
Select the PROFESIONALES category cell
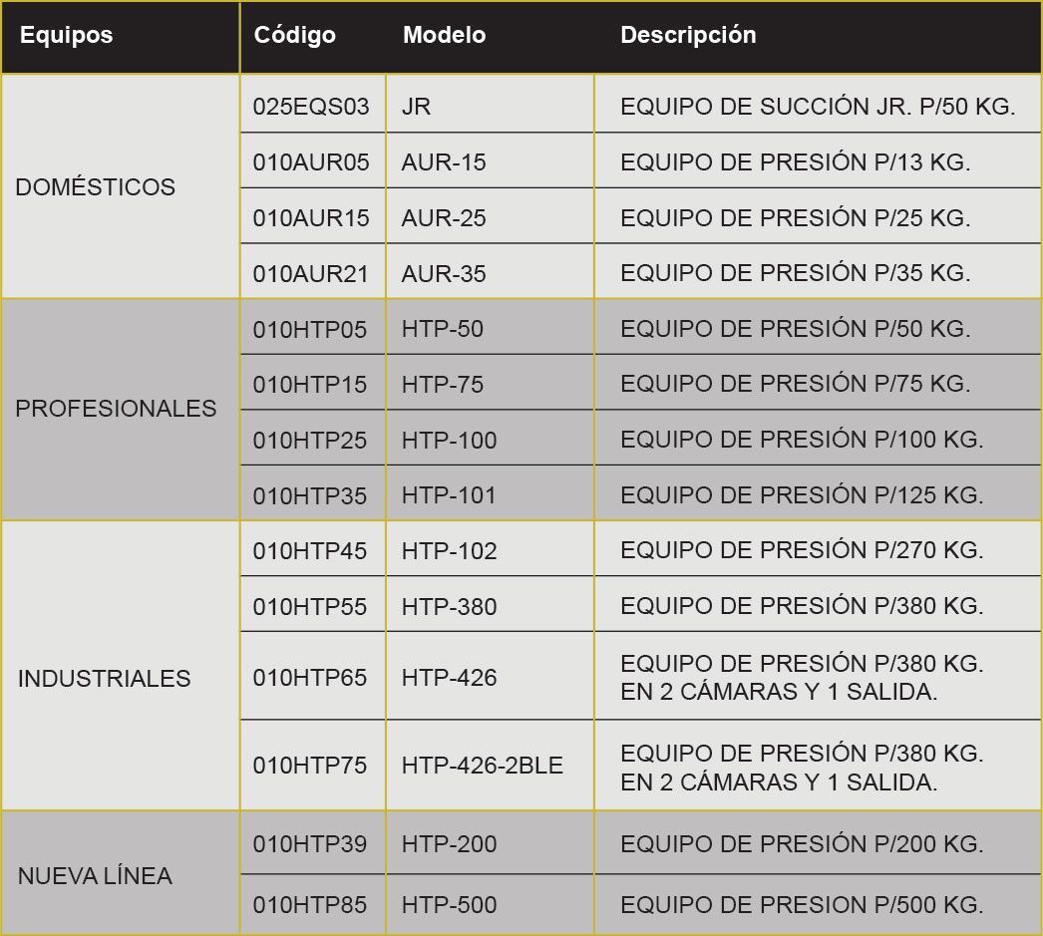[x=117, y=409]
